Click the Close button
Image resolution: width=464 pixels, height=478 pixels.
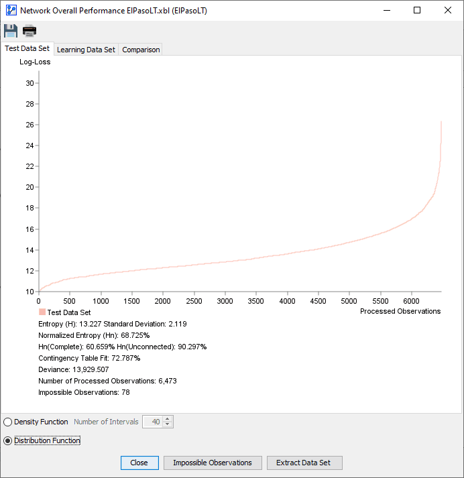point(139,463)
